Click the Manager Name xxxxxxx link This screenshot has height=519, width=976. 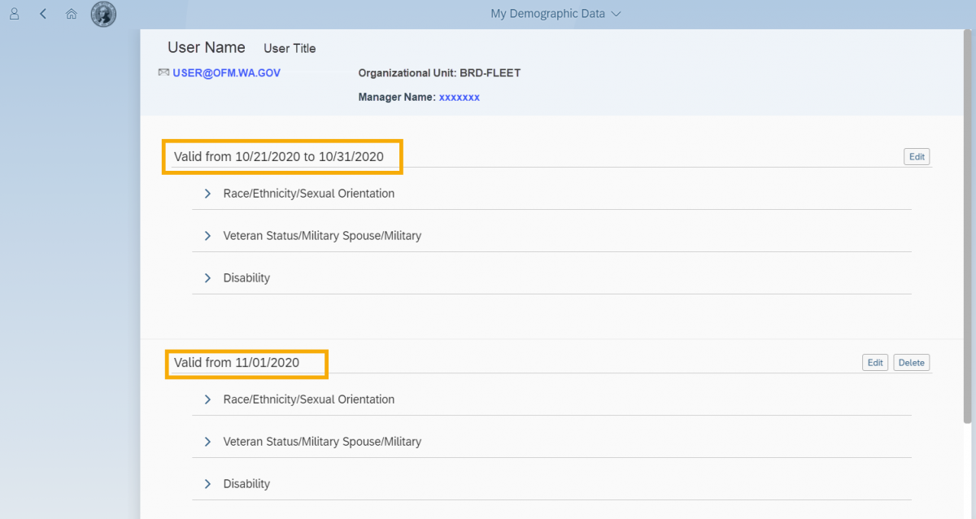[x=459, y=97]
